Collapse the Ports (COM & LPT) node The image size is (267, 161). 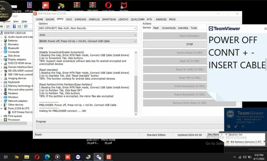(x=1, y=109)
